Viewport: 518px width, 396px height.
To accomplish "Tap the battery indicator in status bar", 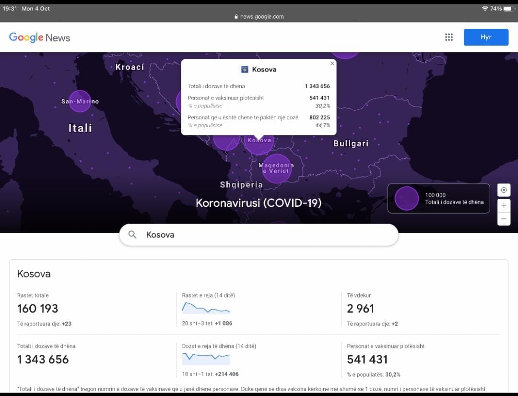I will 508,9.
